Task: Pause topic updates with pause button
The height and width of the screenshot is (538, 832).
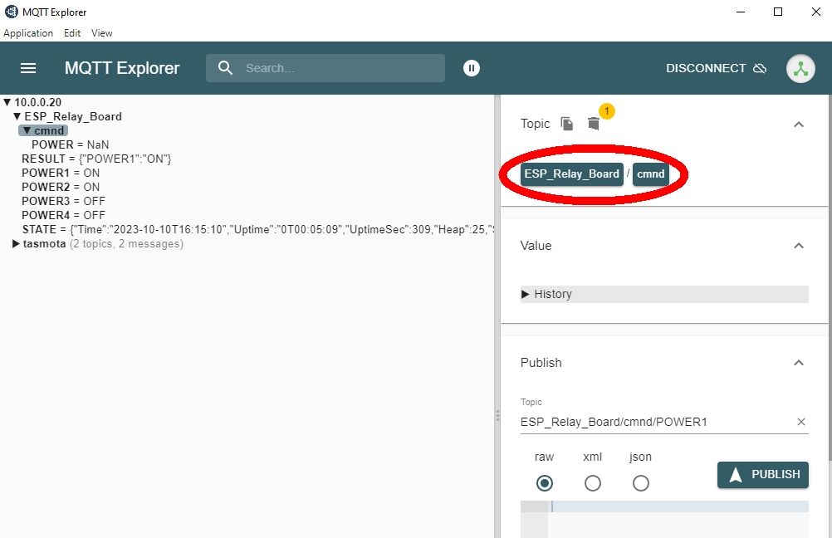Action: [x=471, y=68]
